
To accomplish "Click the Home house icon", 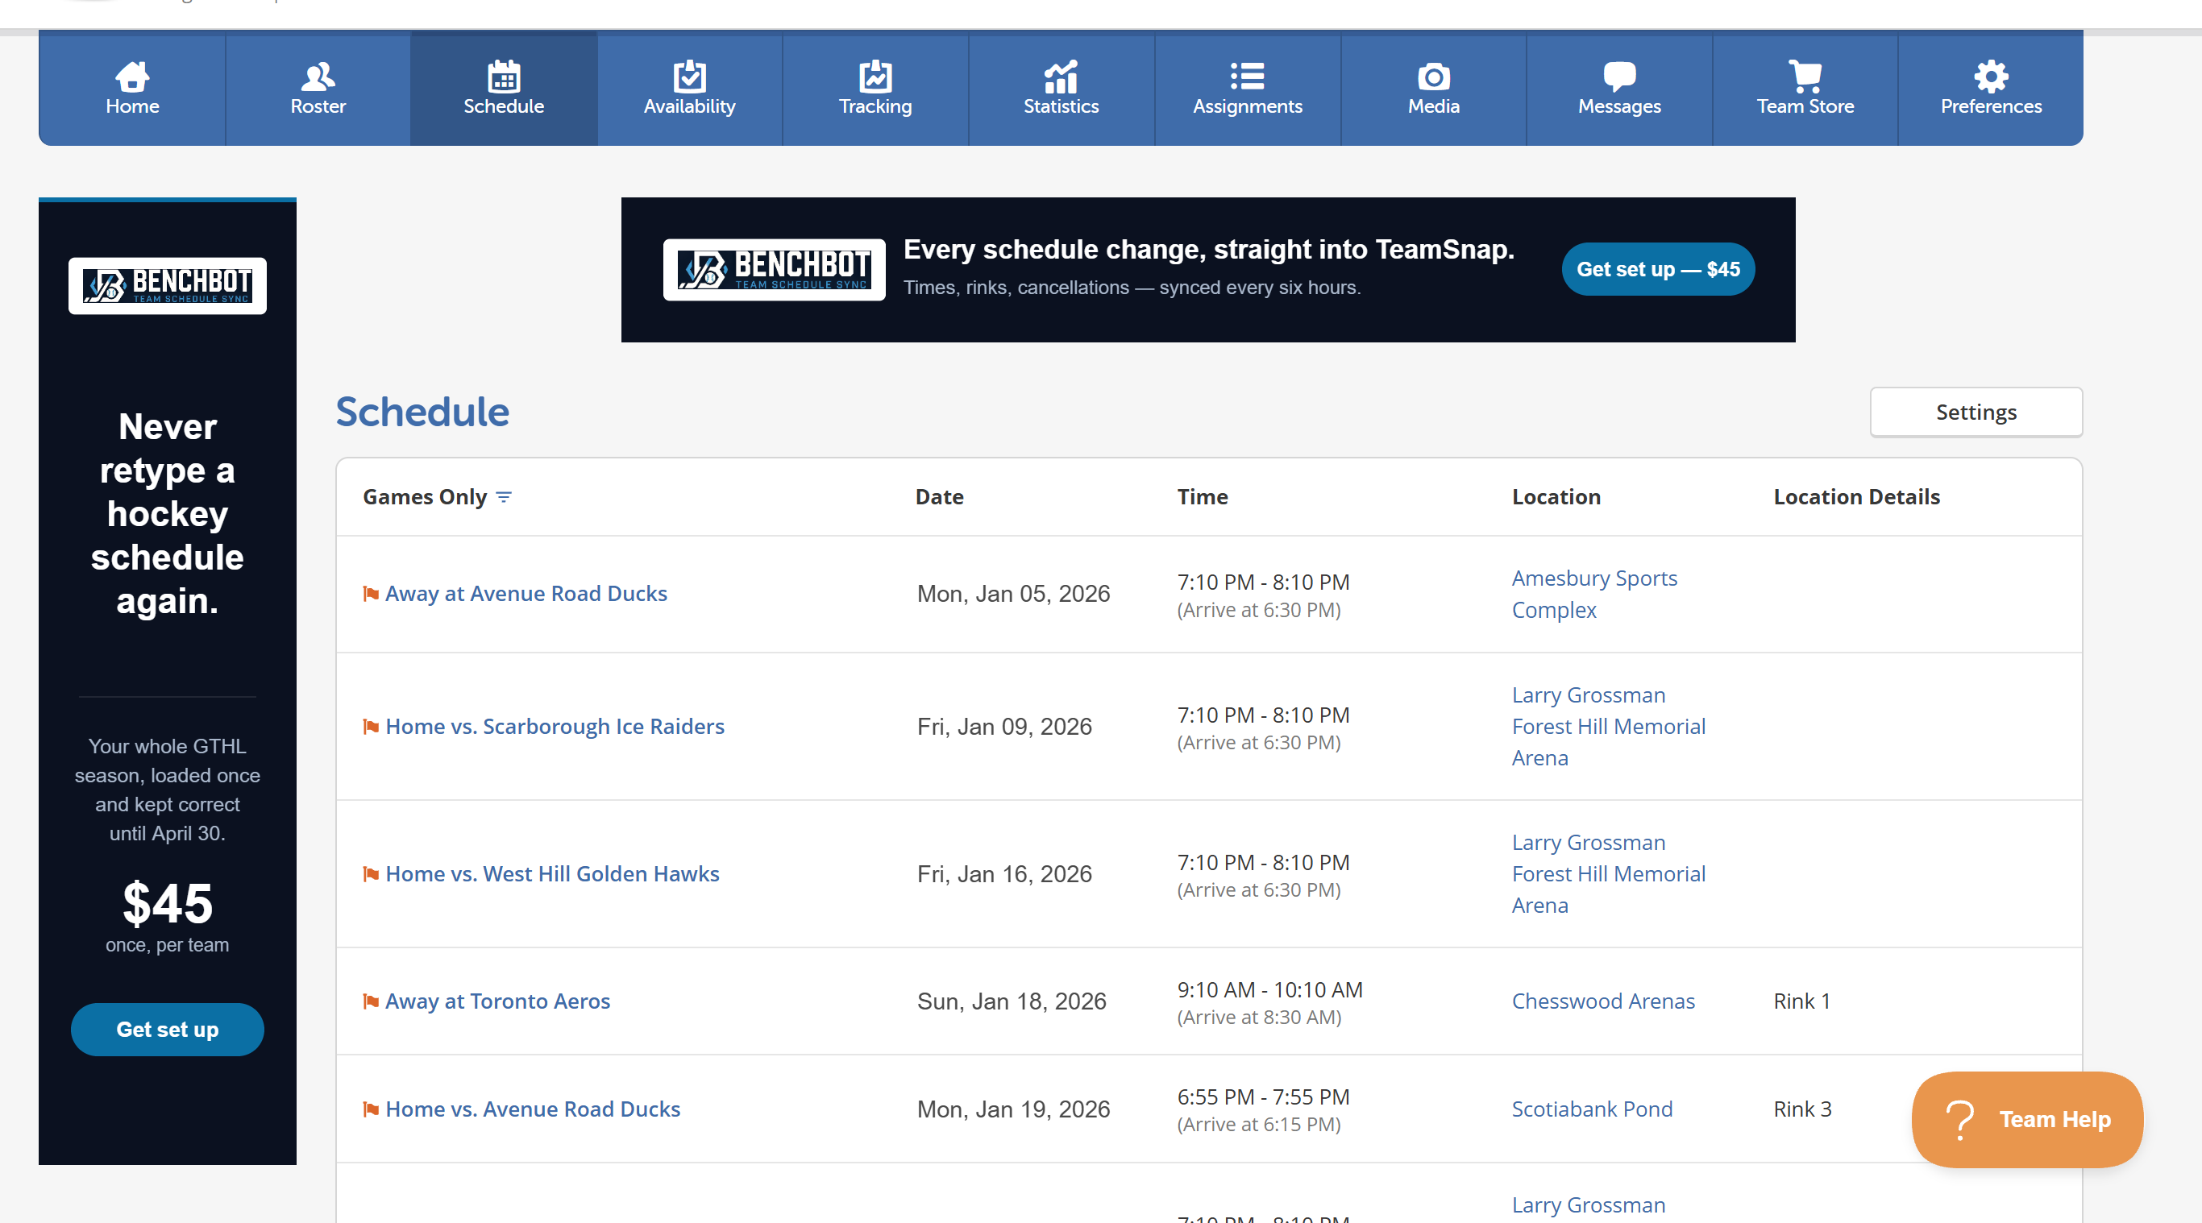I will point(131,77).
